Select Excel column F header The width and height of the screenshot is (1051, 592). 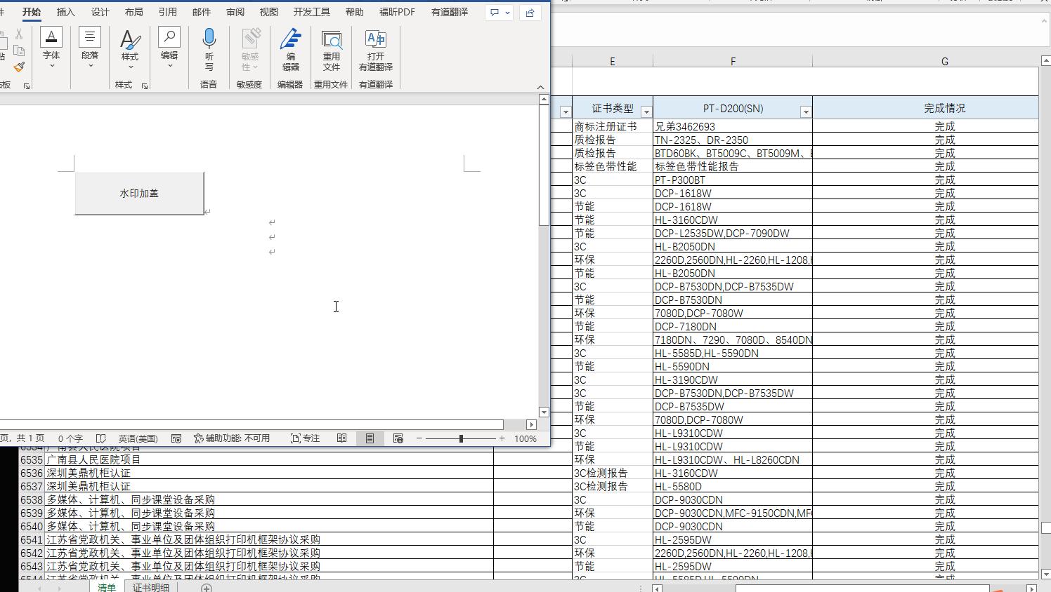pos(733,62)
